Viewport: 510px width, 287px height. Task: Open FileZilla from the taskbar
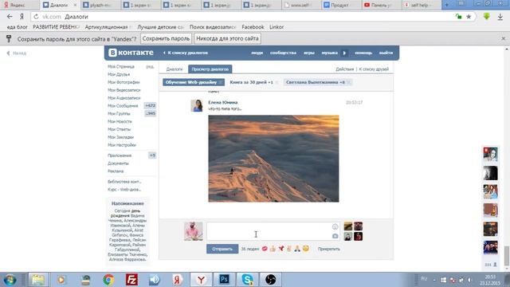pos(131,280)
